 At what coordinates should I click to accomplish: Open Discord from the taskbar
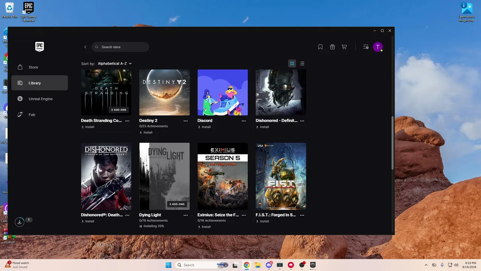click(269, 265)
